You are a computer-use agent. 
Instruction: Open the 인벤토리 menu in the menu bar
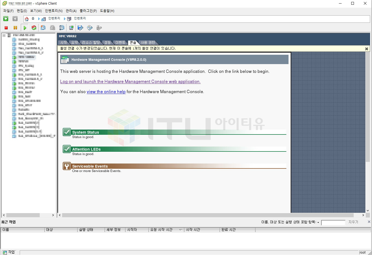54,11
